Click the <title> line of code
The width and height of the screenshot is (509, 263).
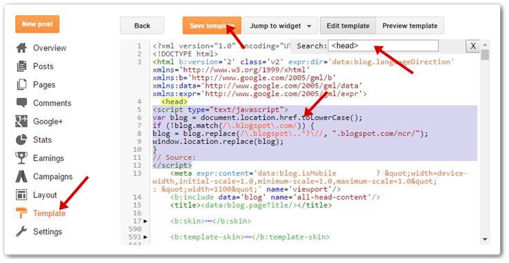point(250,205)
